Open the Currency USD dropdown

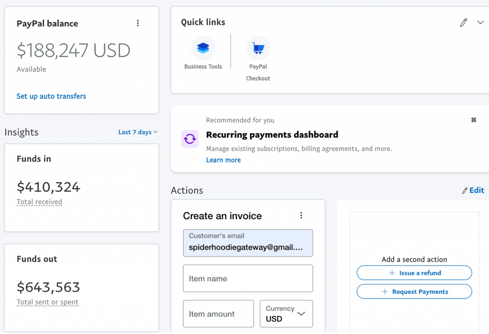point(286,314)
